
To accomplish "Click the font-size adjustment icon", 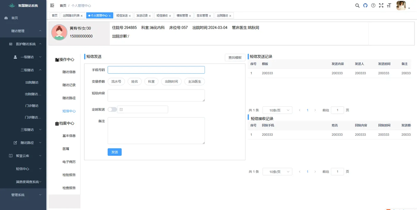I will [x=389, y=5].
